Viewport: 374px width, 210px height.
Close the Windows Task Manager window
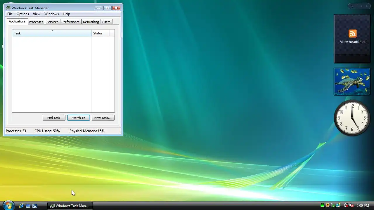point(116,8)
